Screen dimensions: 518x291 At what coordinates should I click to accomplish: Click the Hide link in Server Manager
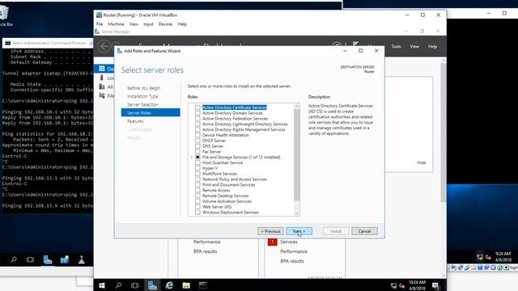coord(421,162)
